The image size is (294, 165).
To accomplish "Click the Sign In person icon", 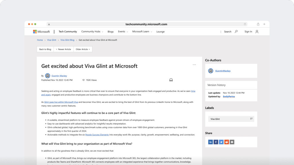I will [256, 32].
